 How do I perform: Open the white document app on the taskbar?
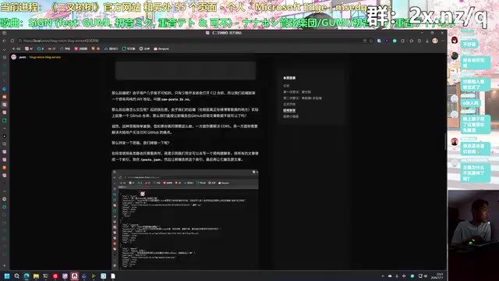(x=113, y=276)
